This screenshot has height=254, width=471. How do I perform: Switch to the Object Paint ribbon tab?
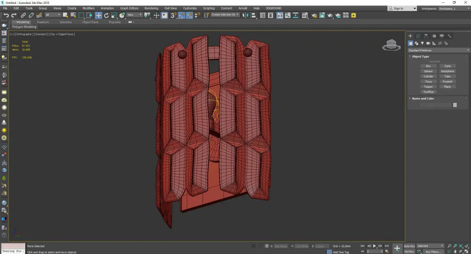click(x=90, y=22)
